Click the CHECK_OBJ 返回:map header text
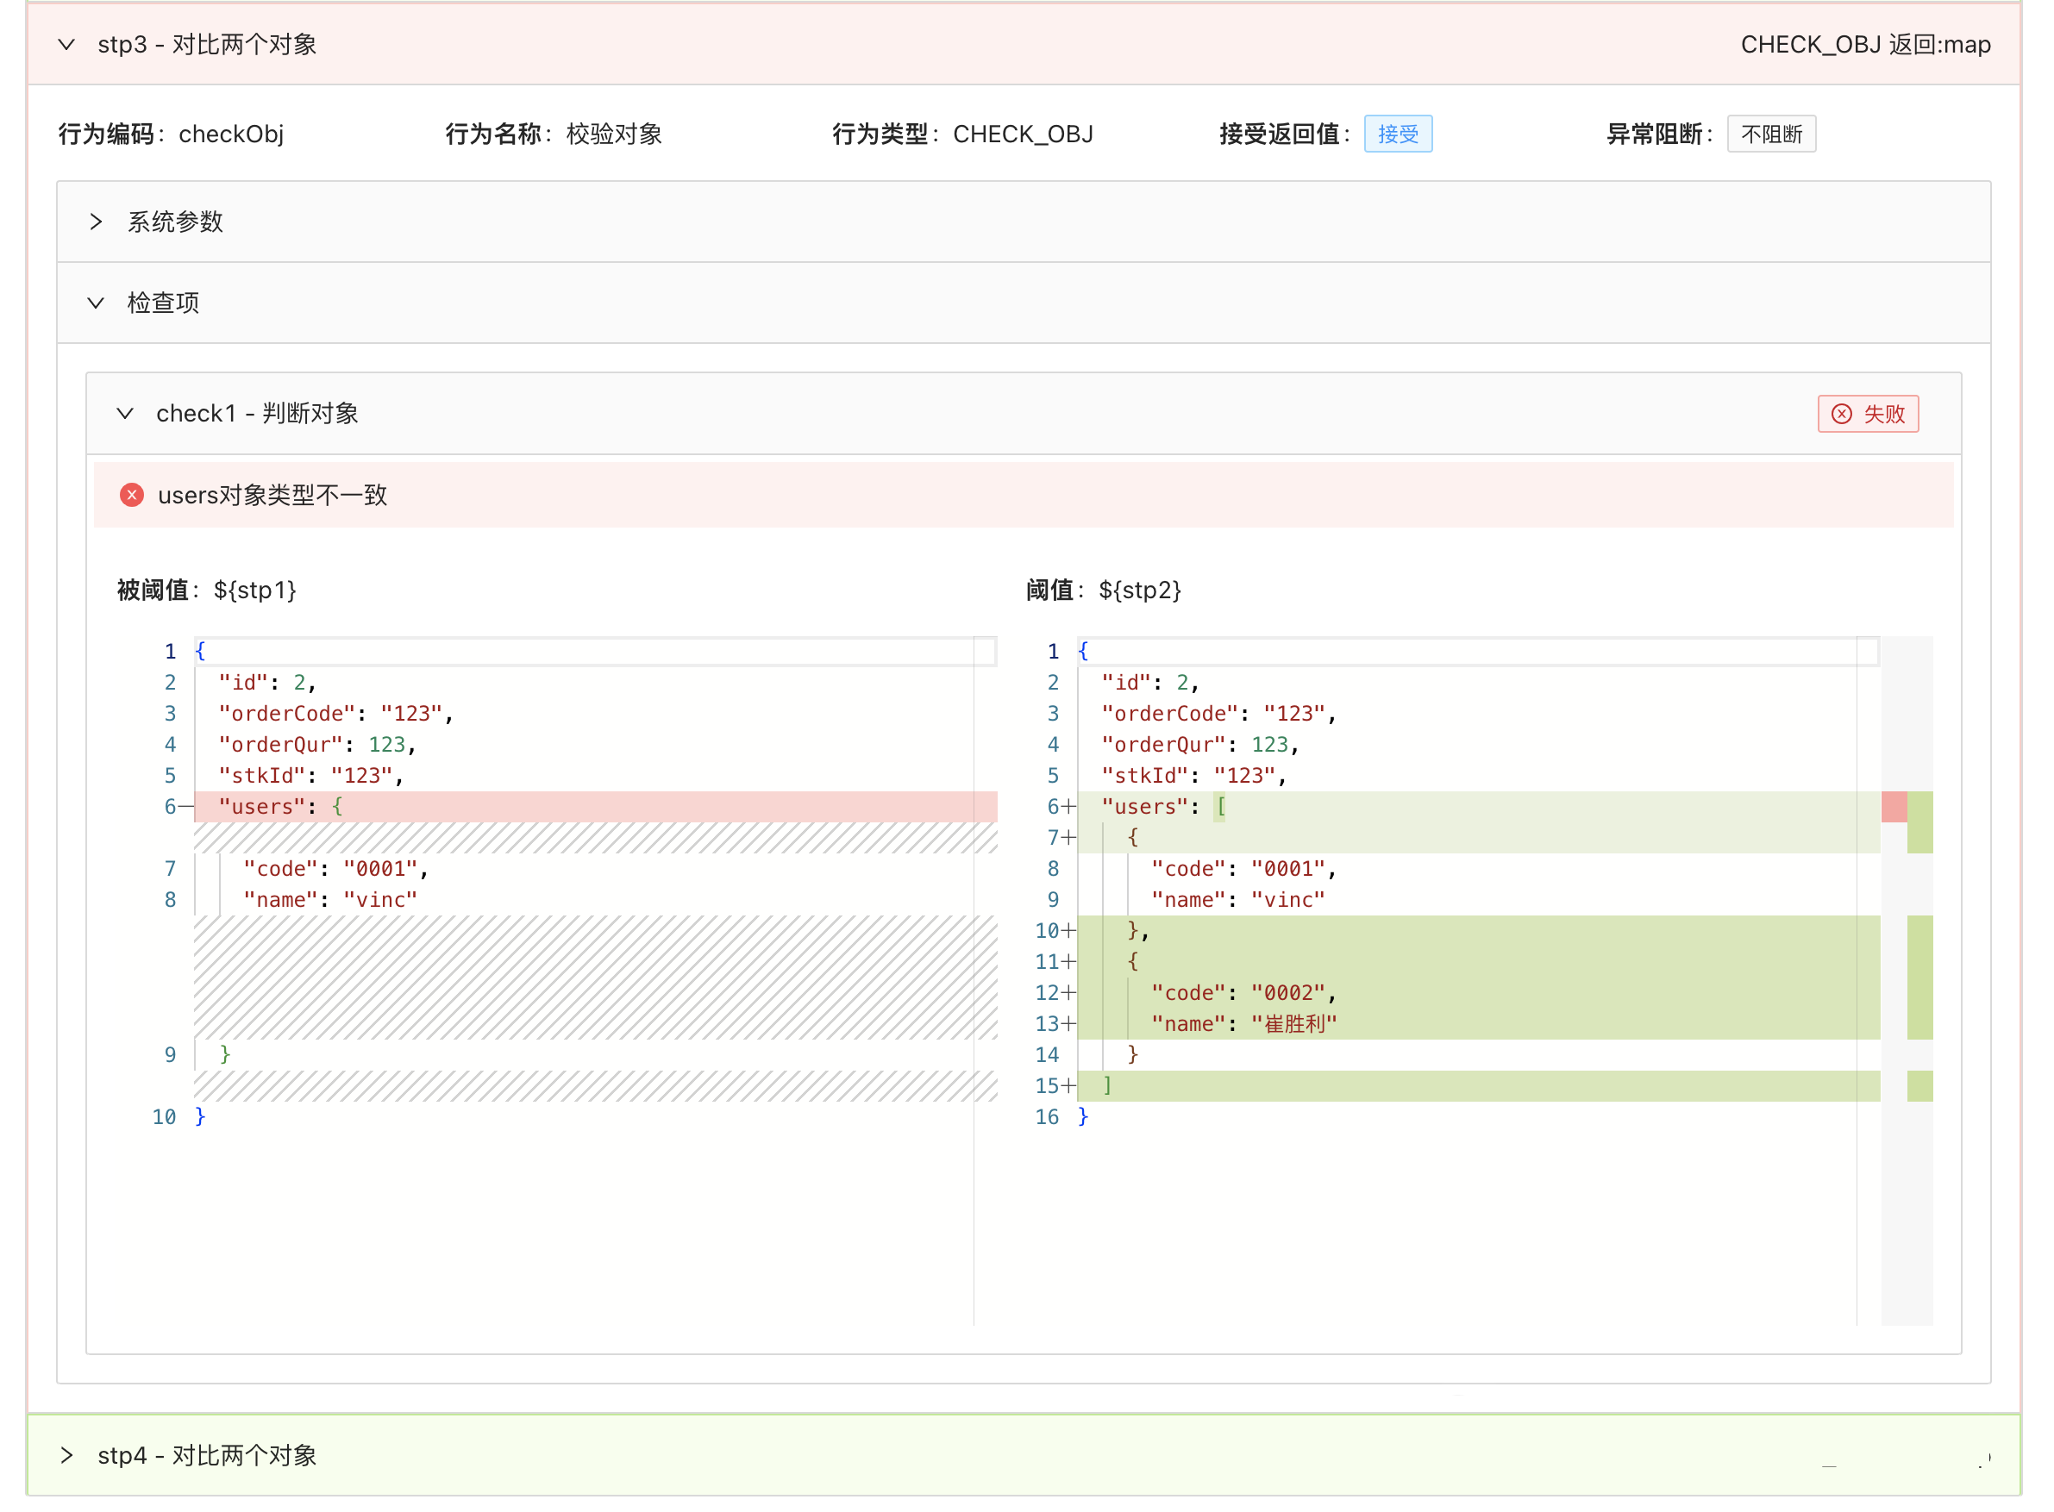This screenshot has width=2054, height=1512. [1864, 44]
